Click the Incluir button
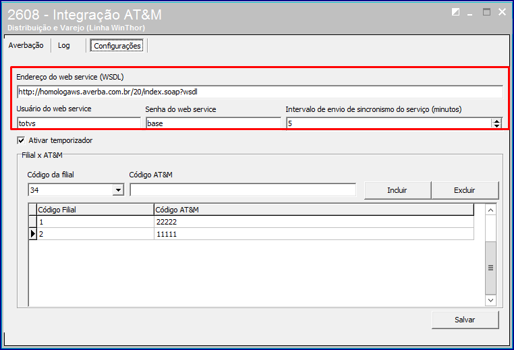 (x=397, y=190)
